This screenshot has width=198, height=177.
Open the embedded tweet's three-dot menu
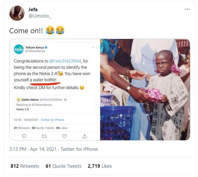point(93,47)
